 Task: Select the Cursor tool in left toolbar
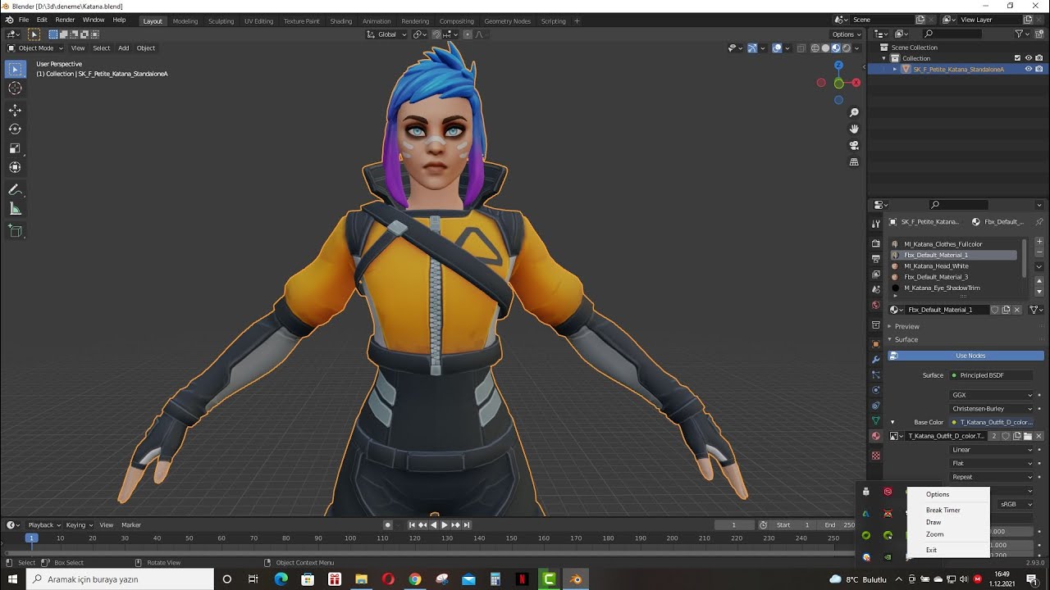pyautogui.click(x=15, y=88)
